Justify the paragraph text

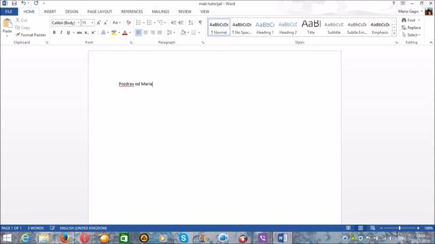(x=160, y=33)
